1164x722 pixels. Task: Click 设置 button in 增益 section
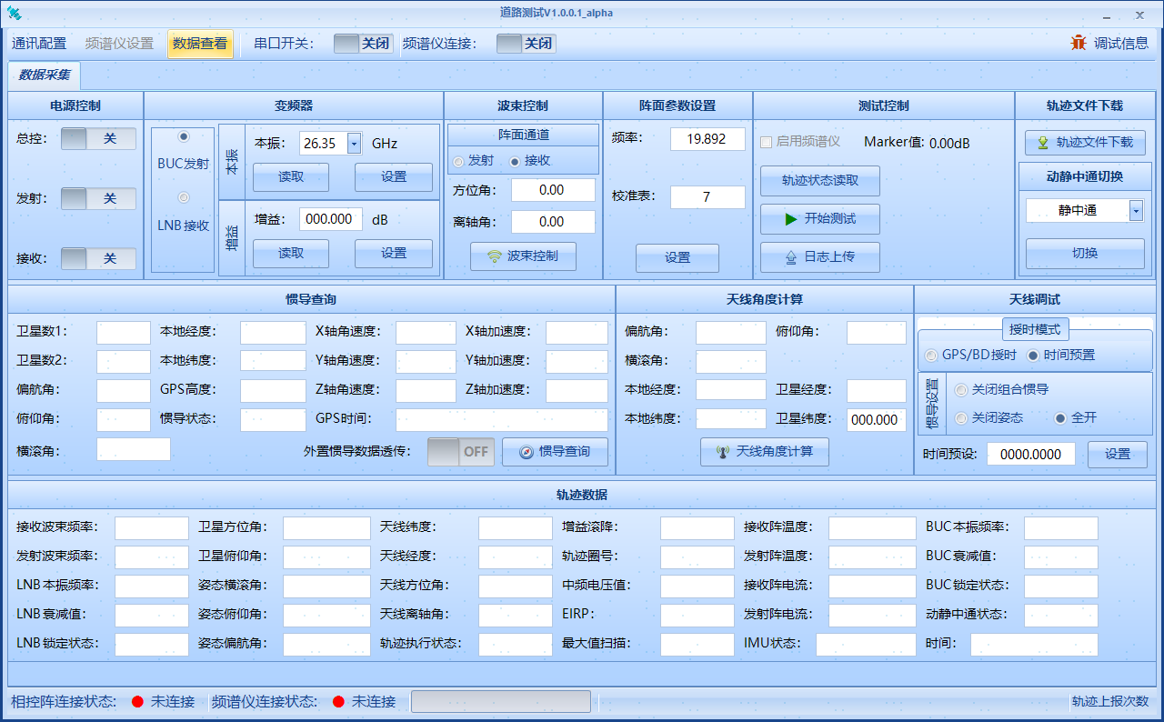394,254
